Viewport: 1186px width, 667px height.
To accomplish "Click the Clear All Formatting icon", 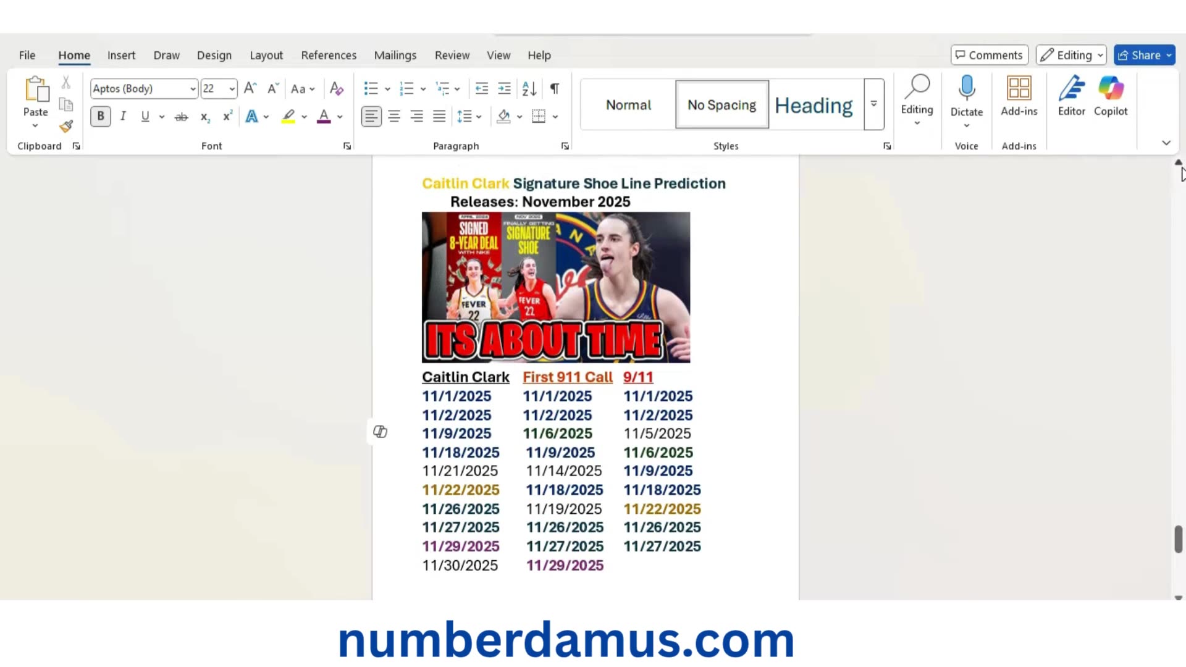I will [336, 89].
